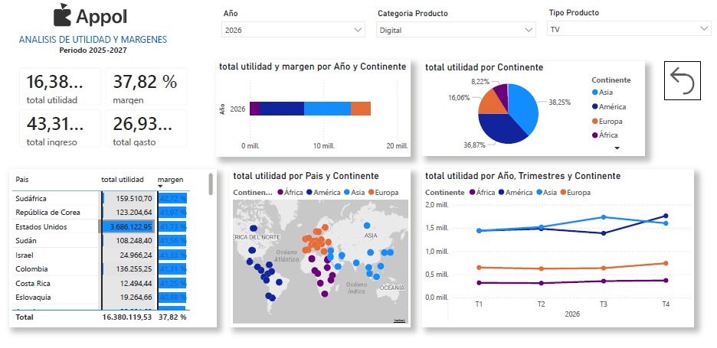Expand the Categoria Producto dropdown

pos(456,30)
